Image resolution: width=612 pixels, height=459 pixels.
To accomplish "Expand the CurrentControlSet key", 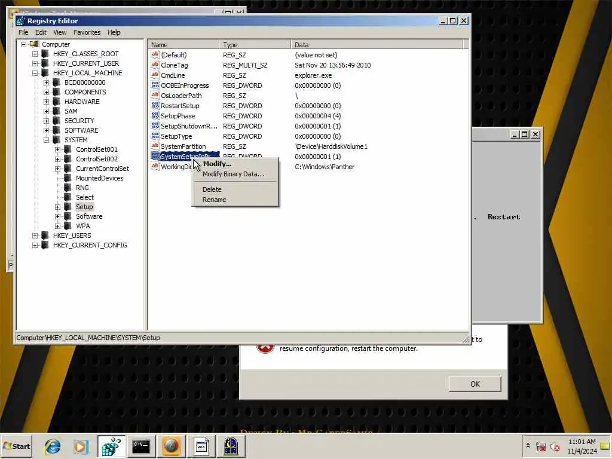I will click(x=57, y=169).
